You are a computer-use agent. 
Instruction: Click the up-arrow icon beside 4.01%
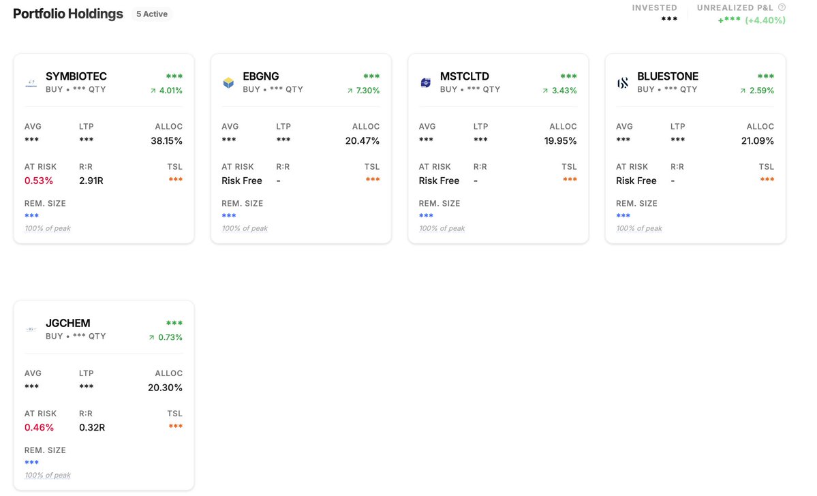pos(153,91)
